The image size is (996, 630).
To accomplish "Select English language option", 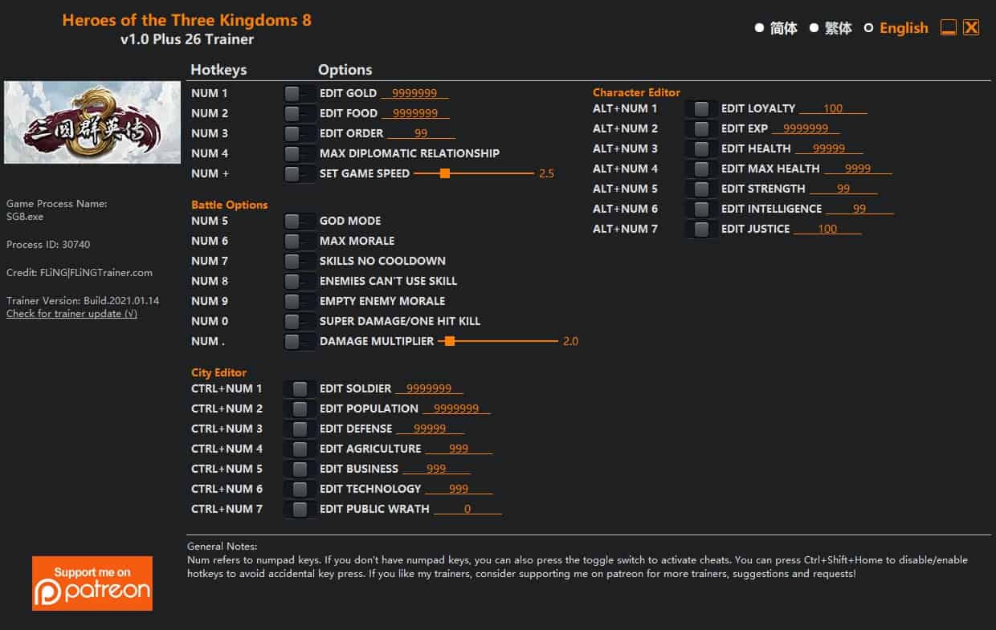I will point(896,28).
